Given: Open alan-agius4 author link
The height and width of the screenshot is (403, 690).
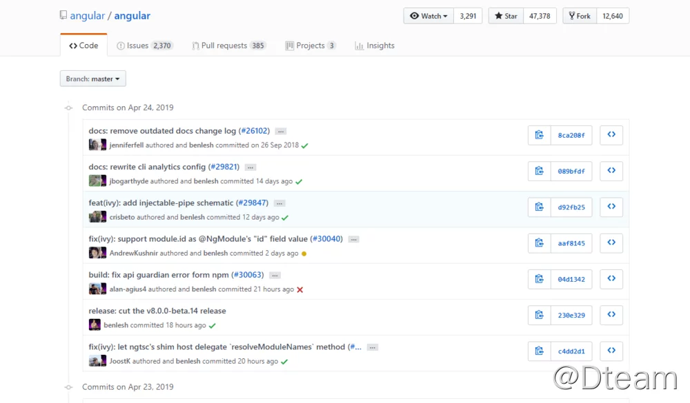Looking at the screenshot, I should 128,289.
